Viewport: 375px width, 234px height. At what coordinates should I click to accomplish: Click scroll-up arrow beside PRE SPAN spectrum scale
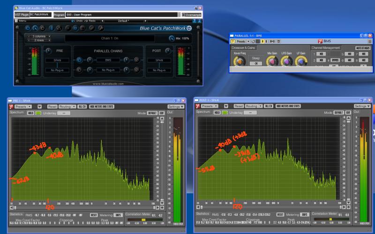click(x=162, y=119)
